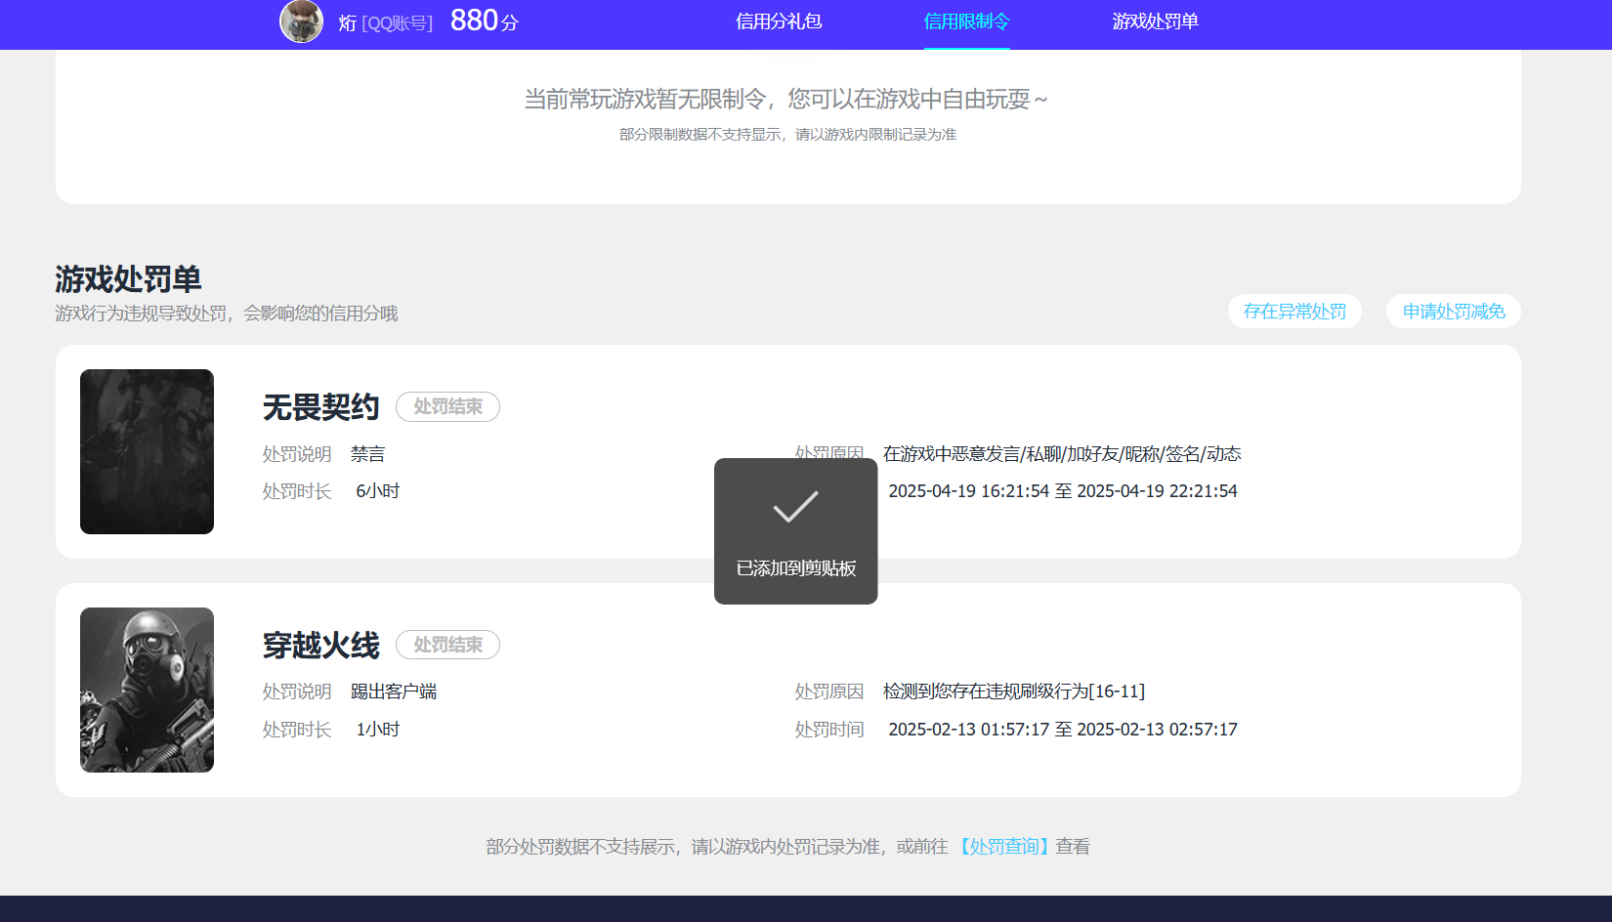Screen dimensions: 1612x922
Task: Click the checkmark in the clipboard toast
Action: (795, 507)
